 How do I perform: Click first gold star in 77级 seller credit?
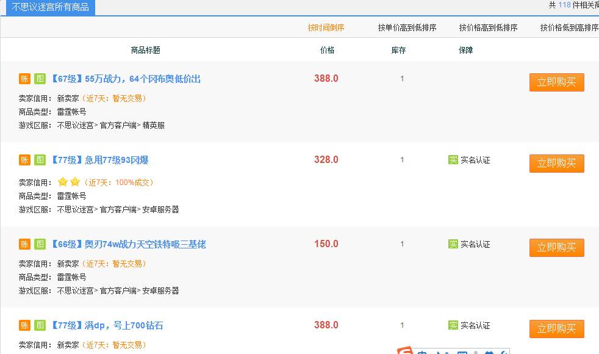pyautogui.click(x=63, y=182)
